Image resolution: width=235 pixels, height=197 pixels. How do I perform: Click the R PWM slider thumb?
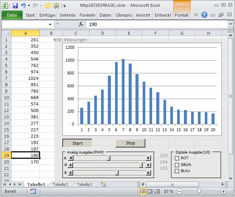[109, 158]
